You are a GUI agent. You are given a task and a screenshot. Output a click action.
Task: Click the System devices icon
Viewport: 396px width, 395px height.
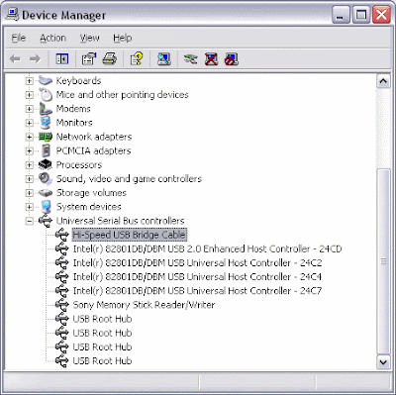pos(46,207)
